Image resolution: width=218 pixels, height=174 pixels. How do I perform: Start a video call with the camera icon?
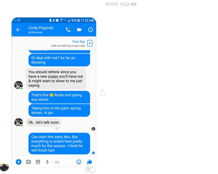[x=79, y=30]
